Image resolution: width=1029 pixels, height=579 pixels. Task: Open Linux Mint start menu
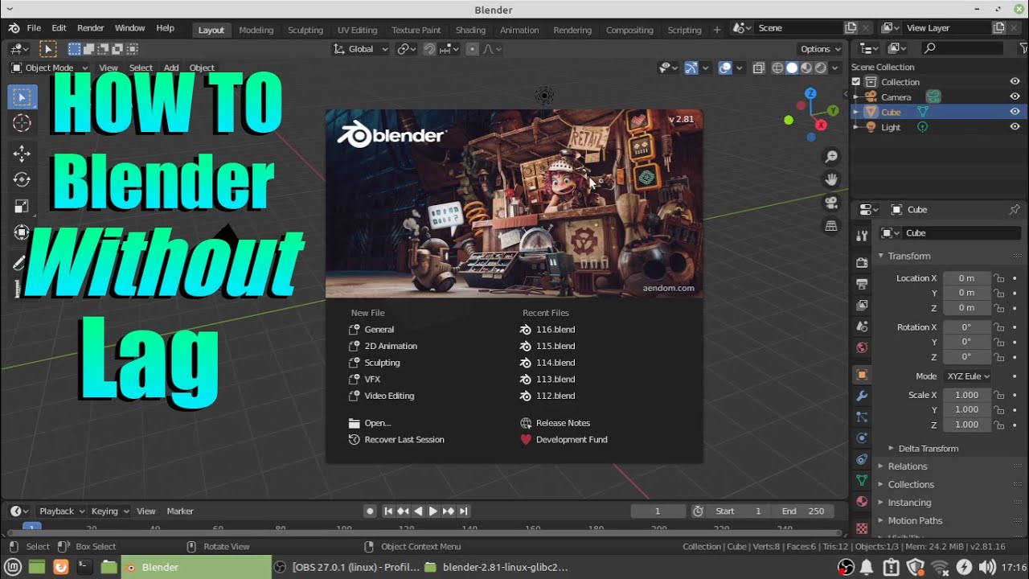[14, 567]
